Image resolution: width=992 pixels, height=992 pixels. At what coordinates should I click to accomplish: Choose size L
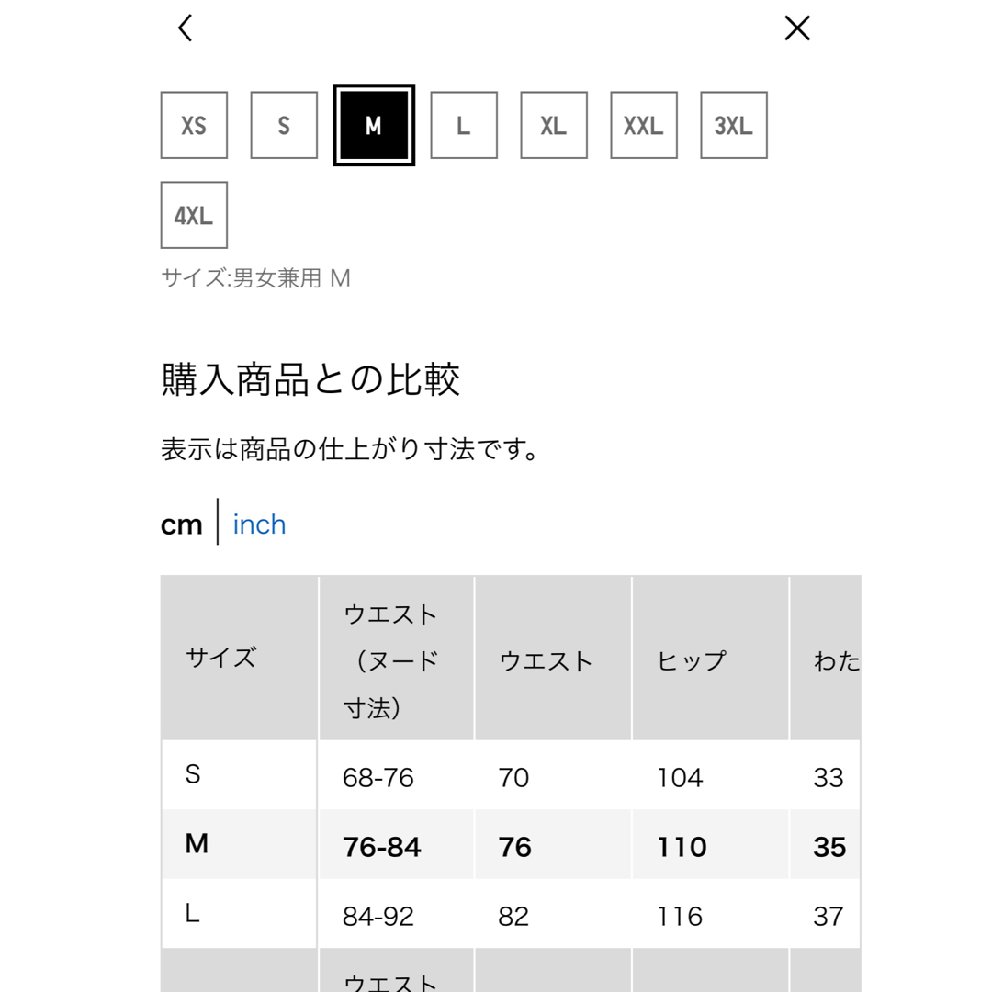[x=464, y=125]
